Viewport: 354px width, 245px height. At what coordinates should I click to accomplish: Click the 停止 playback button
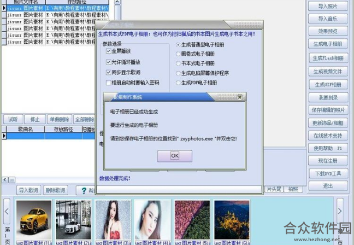35,119
